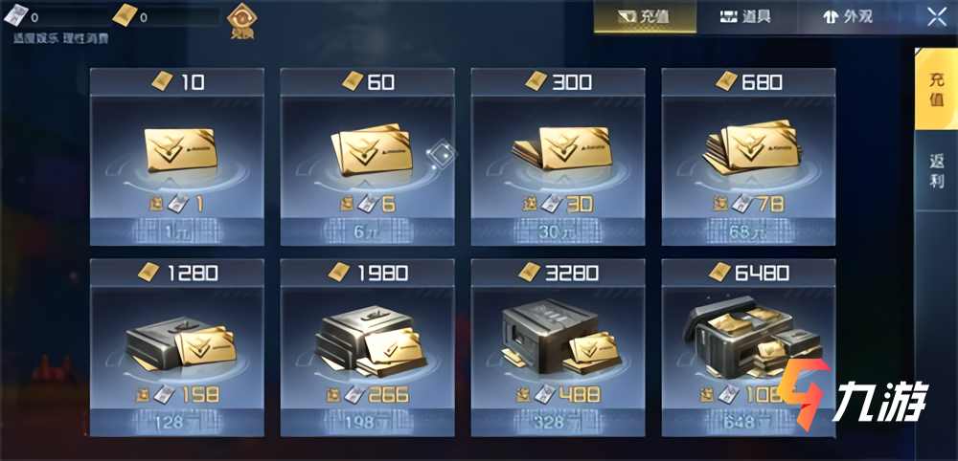Close the shop with the X
This screenshot has width=958, height=461.
pyautogui.click(x=937, y=17)
